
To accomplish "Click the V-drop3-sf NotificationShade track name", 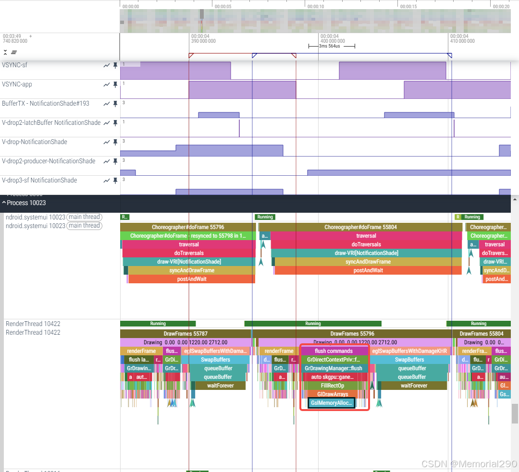I will (39, 180).
